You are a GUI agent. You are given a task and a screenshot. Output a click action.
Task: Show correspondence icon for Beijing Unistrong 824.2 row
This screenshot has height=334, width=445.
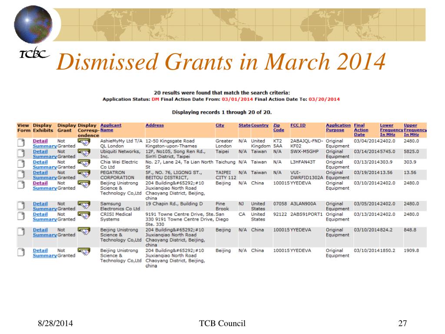(x=84, y=231)
